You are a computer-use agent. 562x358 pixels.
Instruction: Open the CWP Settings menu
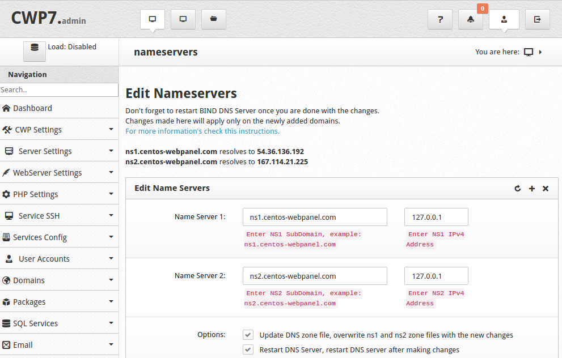click(59, 129)
